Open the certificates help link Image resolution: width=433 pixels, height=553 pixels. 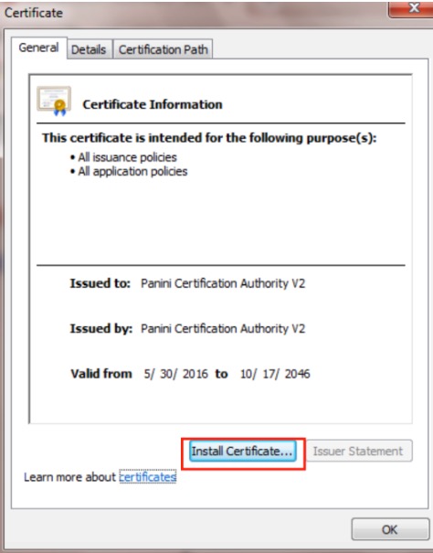pos(148,477)
